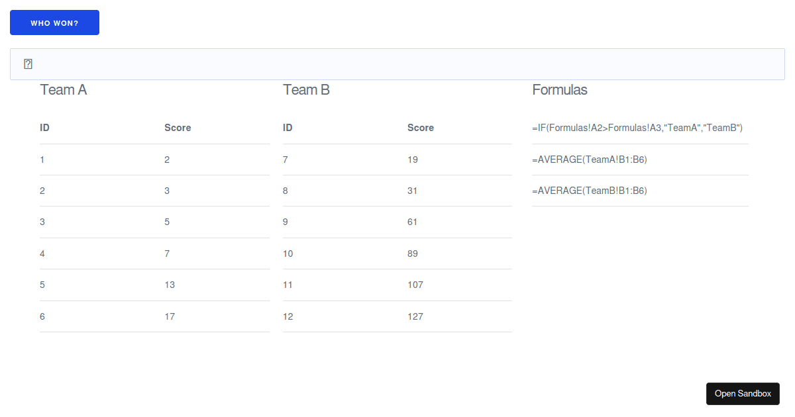This screenshot has height=417, width=795.
Task: Click the Score column header under Team B
Action: 421,128
